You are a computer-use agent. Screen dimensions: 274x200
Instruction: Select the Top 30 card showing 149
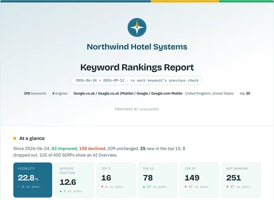(x=200, y=180)
